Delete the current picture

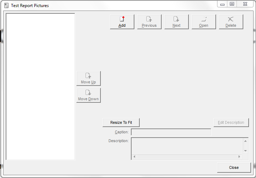pos(231,22)
